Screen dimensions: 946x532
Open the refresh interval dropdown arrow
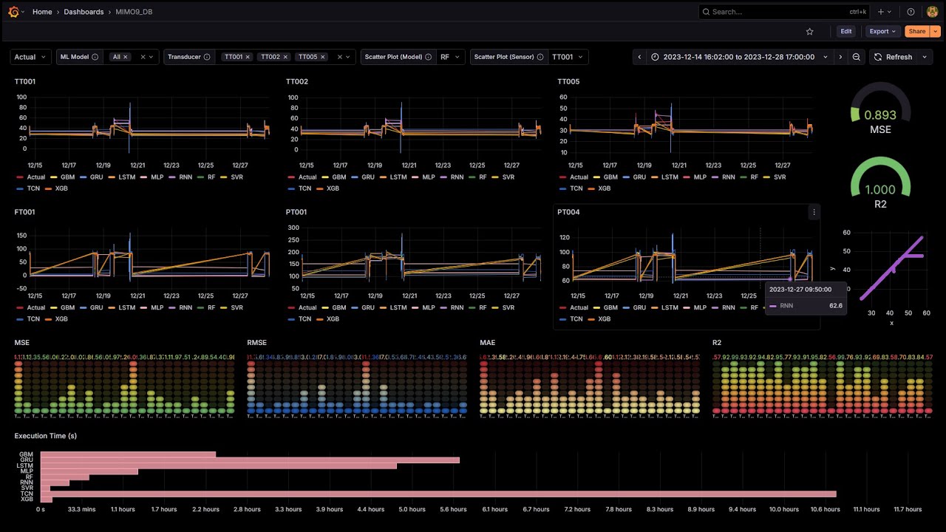pos(924,57)
